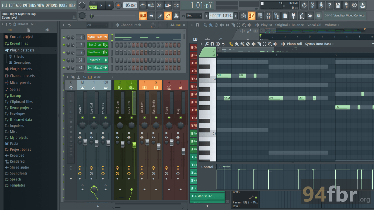The image size is (374, 210).
Task: Open Channel rack options arrow menu
Action: click(x=64, y=25)
